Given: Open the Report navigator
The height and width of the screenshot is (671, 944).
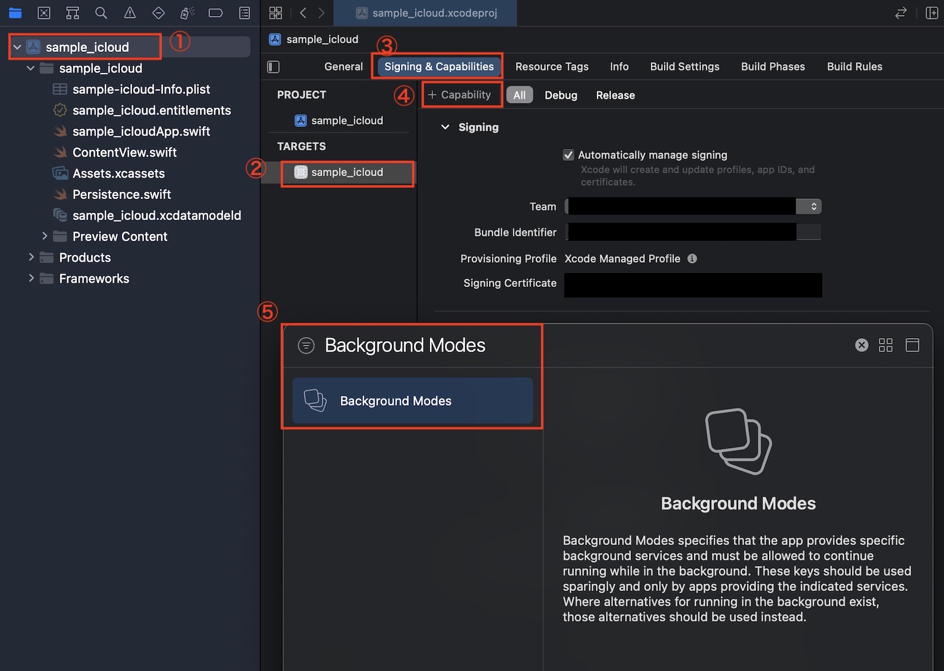Looking at the screenshot, I should tap(244, 13).
